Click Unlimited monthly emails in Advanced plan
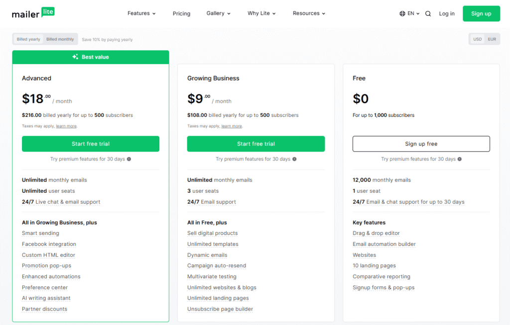 pos(54,180)
